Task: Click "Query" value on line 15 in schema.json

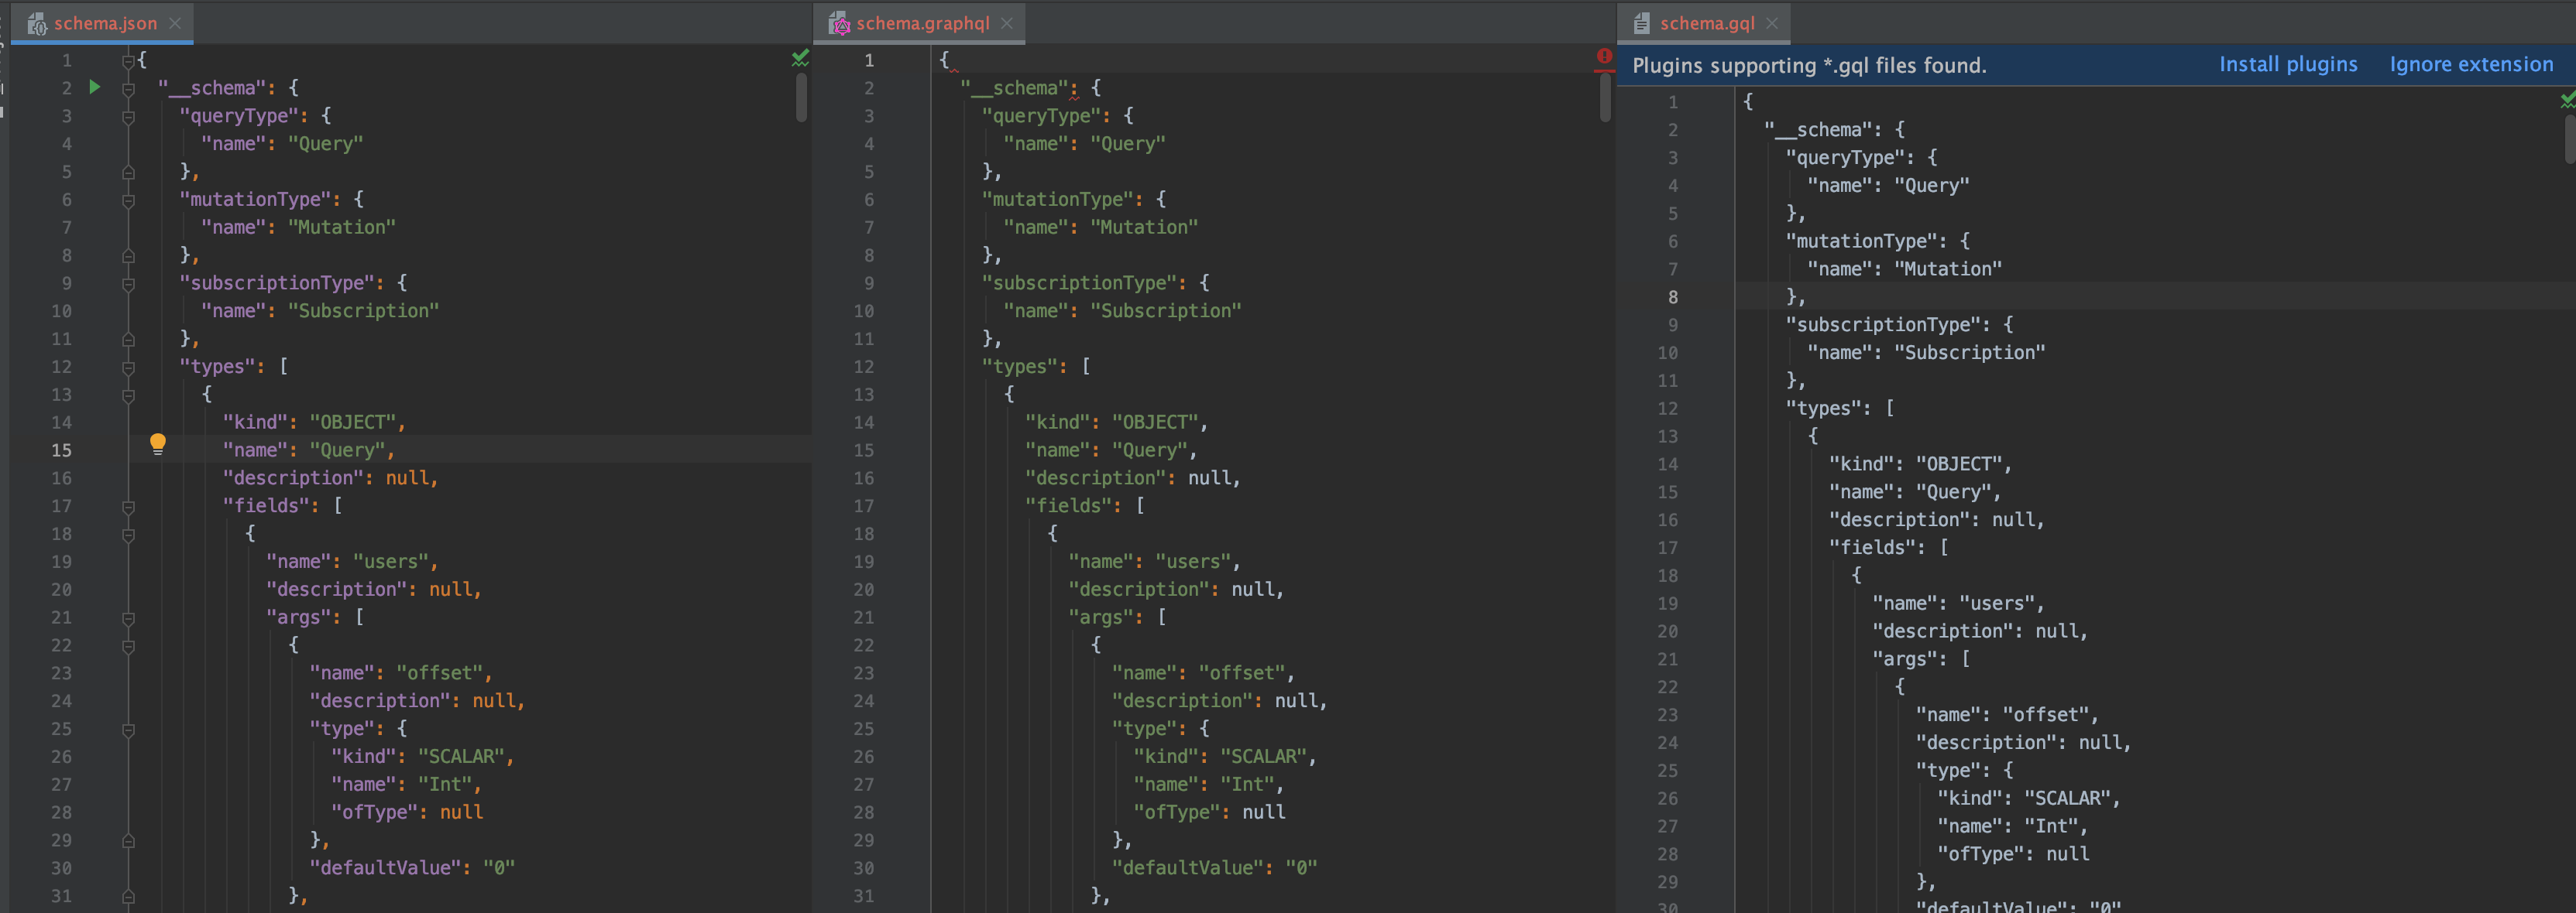Action: [347, 450]
